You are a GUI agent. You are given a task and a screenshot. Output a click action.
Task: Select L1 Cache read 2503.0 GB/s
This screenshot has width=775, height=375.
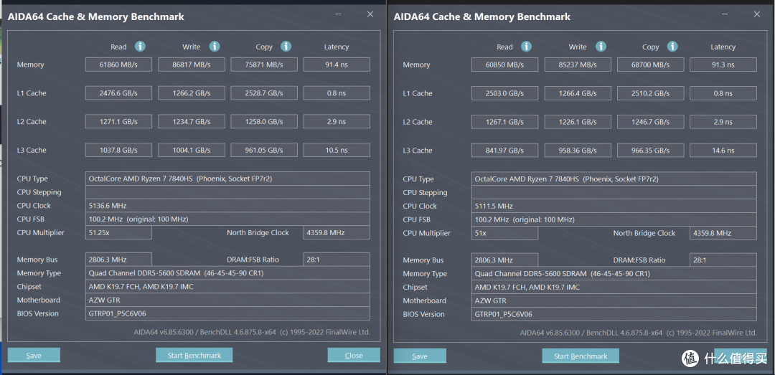[504, 93]
